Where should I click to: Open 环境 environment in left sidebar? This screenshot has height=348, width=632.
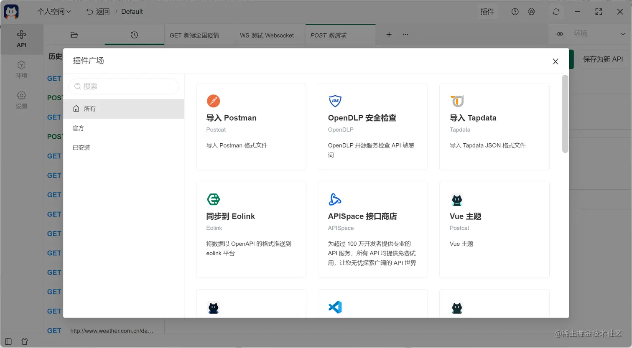click(21, 70)
